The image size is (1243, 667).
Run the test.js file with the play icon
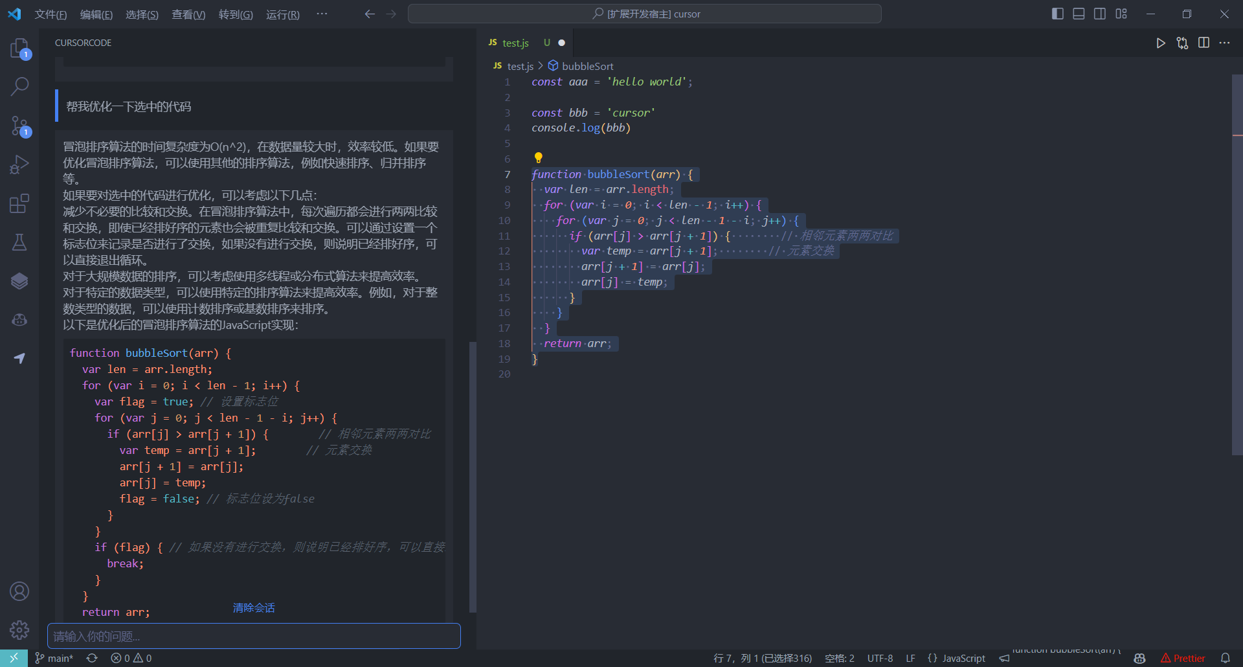coord(1160,43)
